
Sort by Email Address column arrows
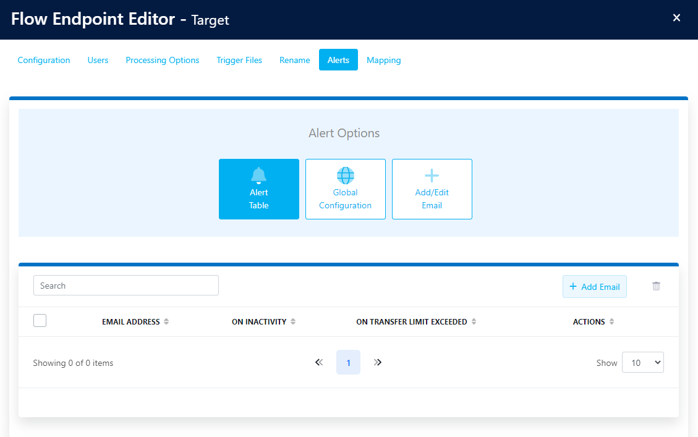click(166, 322)
